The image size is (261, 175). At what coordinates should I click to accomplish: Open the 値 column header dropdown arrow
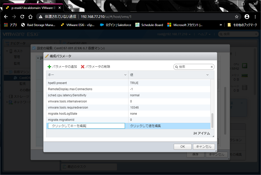[x=208, y=75]
